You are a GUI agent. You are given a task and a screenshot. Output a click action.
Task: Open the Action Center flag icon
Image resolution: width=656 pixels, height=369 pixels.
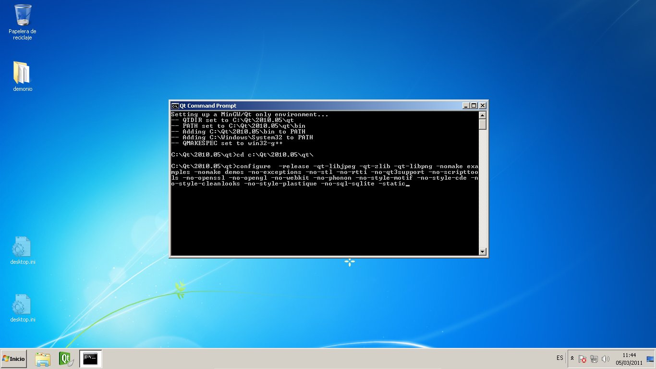pyautogui.click(x=583, y=359)
